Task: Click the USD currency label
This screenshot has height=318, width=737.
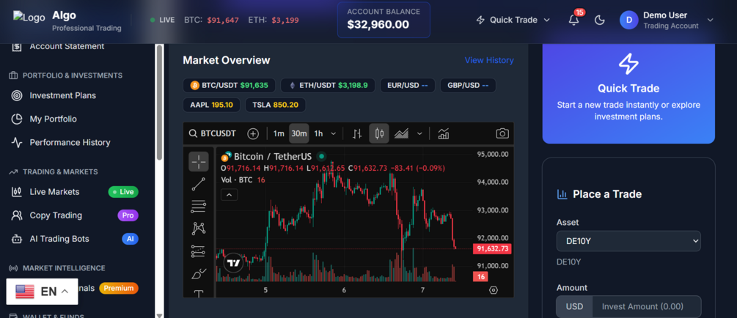Action: [574, 307]
